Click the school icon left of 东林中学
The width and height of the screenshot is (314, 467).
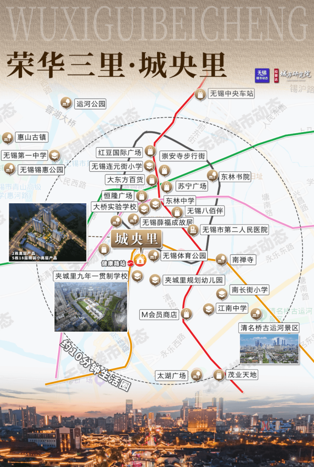(155, 204)
